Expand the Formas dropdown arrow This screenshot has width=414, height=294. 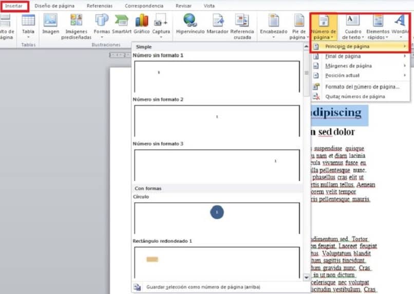tap(102, 37)
